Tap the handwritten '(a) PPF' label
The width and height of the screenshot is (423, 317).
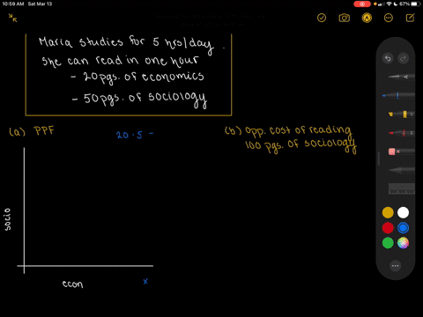[32, 131]
